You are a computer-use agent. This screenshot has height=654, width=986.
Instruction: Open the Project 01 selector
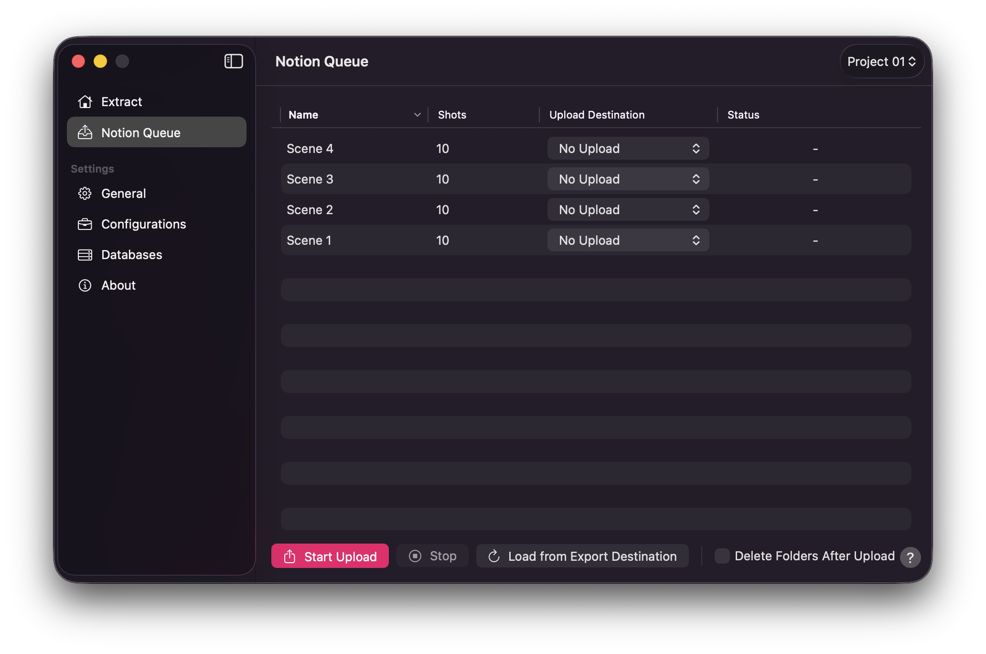pyautogui.click(x=881, y=62)
